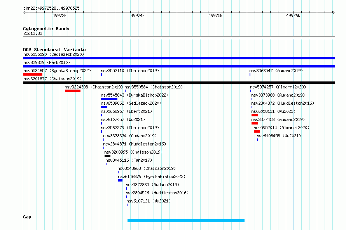Open nsv6107121 (Wu2021) variant
The image size is (346, 230).
[149, 201]
